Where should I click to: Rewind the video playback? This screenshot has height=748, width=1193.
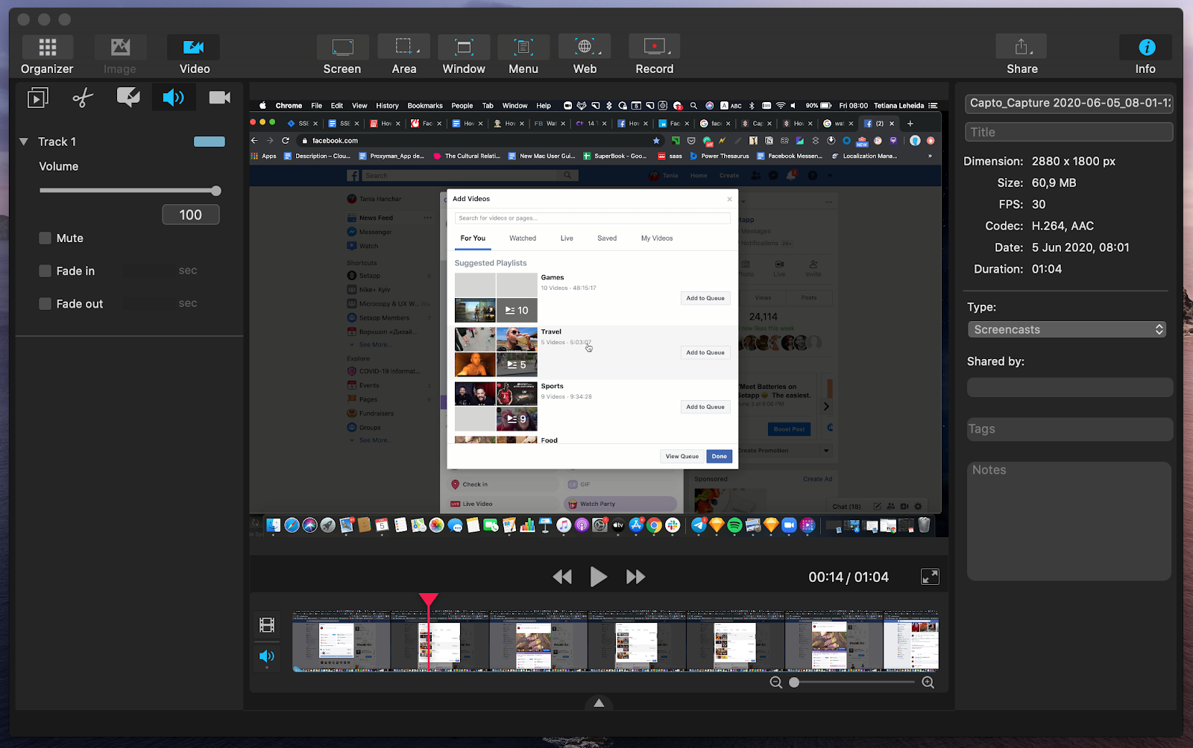[562, 577]
